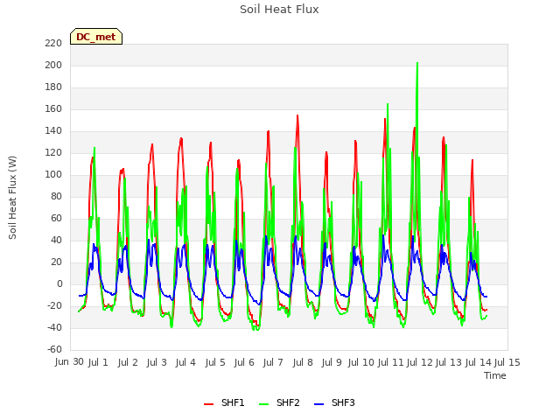560x420 pixels.
Task: Click the 'Jun 30' x-axis label
Action: tap(69, 361)
